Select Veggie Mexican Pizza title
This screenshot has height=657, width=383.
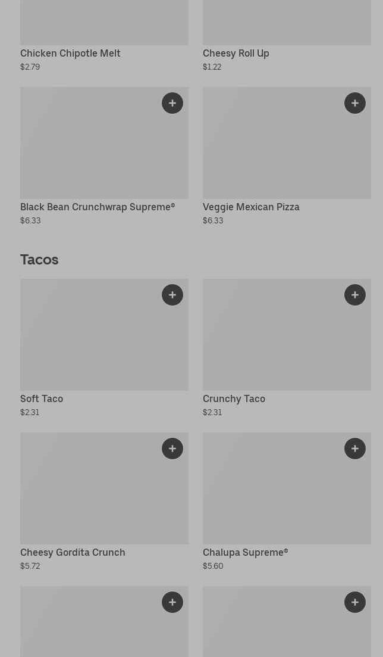tap(251, 207)
